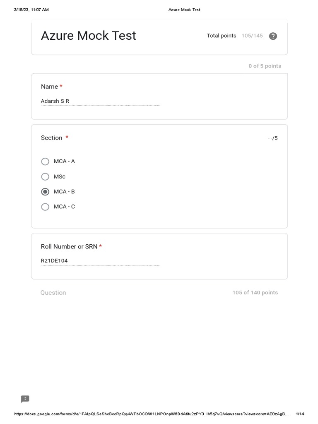Pick the MCA - C radio option
Viewport: 318px width, 424px height.
45,207
